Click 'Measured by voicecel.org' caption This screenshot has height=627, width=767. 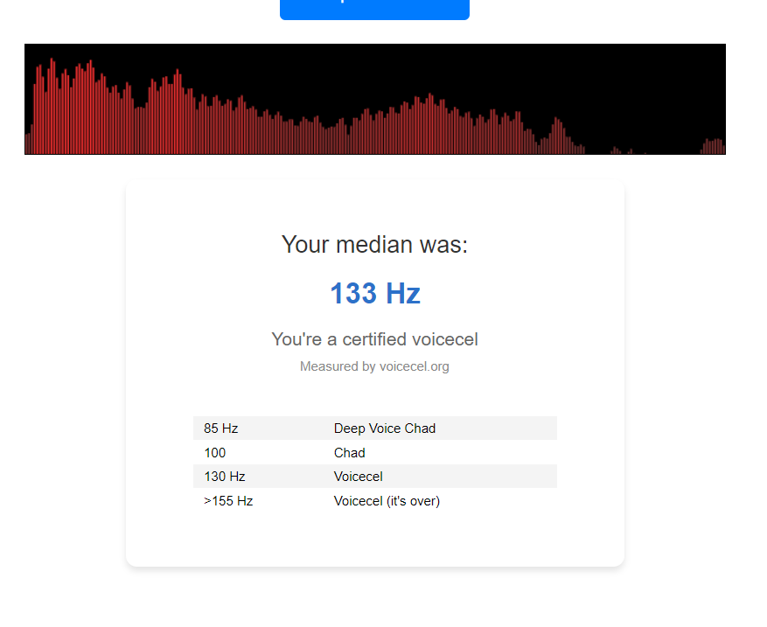[x=374, y=366]
